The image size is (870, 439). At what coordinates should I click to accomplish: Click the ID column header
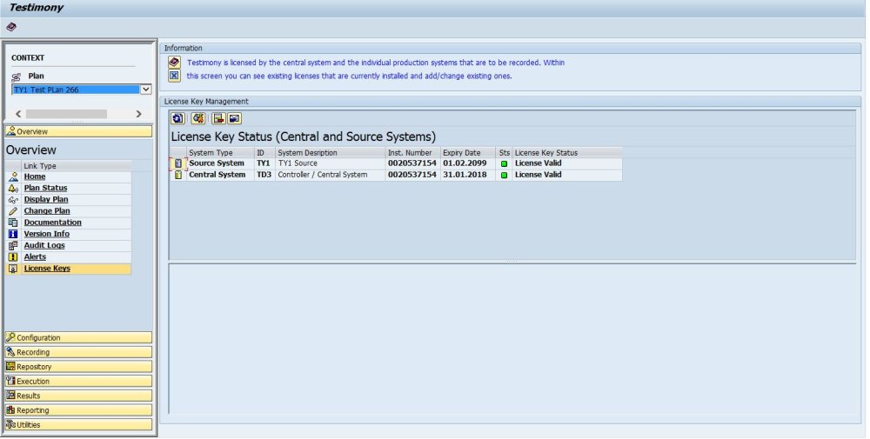264,152
